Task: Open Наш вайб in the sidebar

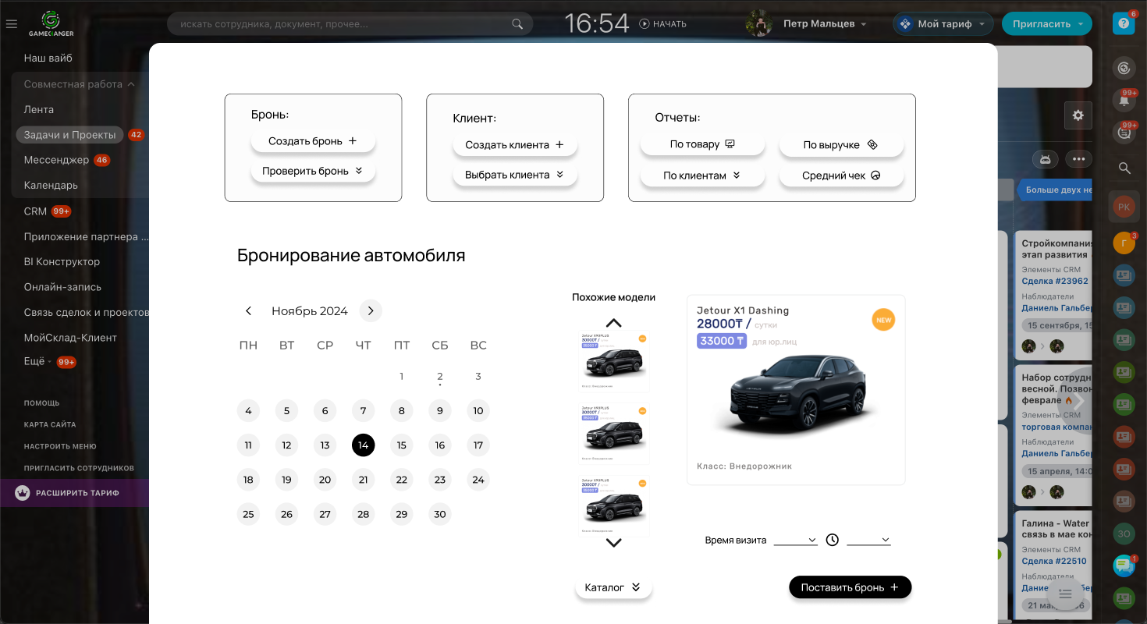Action: [48, 58]
